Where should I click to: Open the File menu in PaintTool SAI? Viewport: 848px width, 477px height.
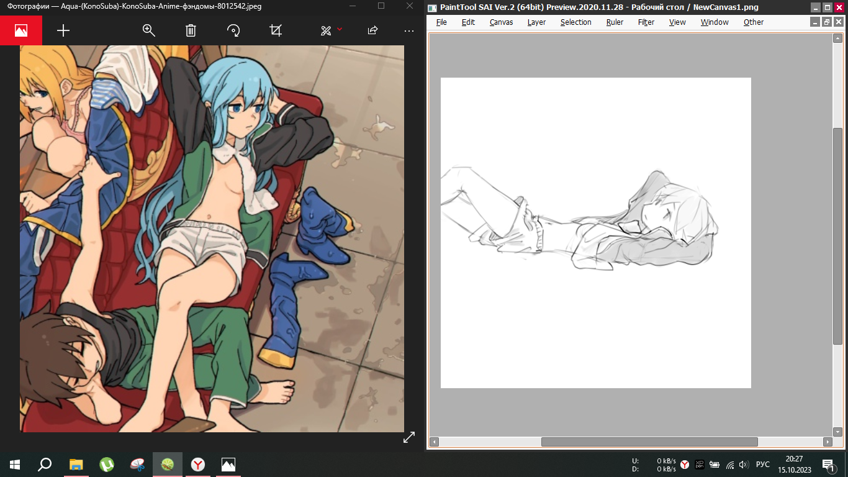[x=441, y=22]
